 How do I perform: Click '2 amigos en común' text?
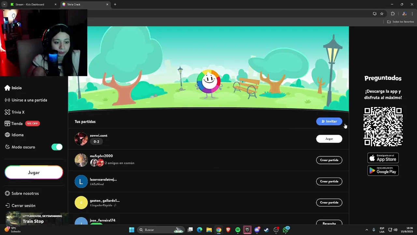[x=120, y=163]
